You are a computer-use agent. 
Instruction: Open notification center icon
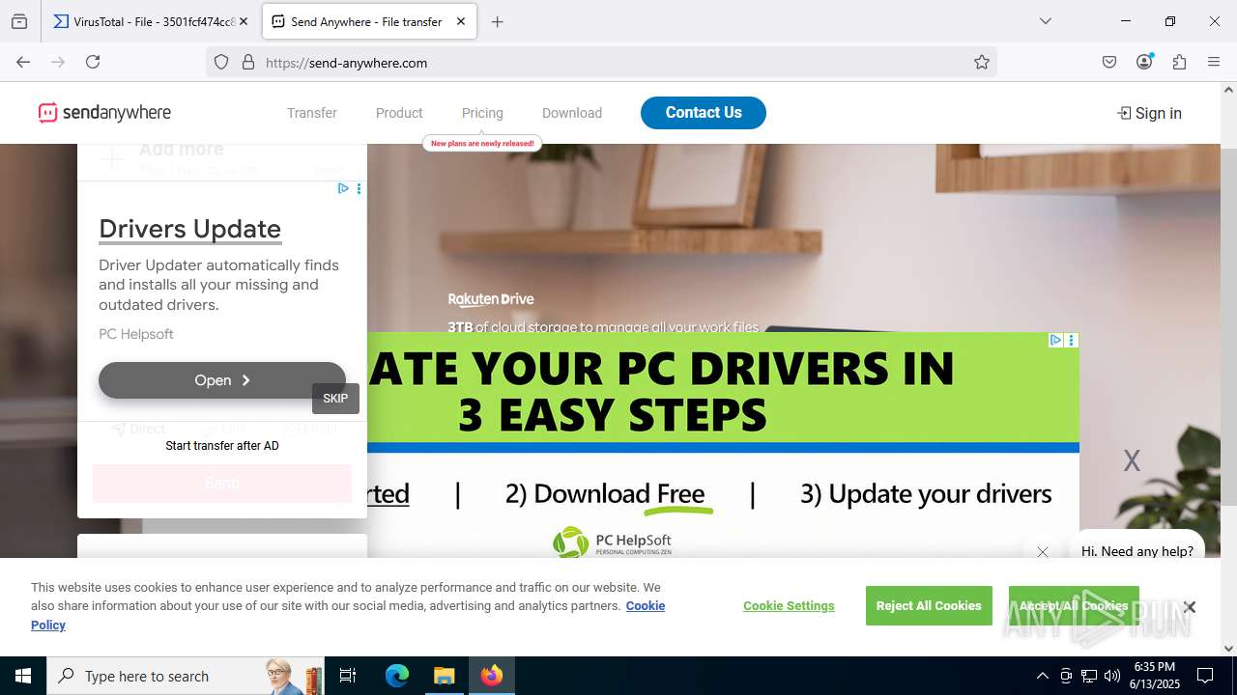[x=1206, y=676]
